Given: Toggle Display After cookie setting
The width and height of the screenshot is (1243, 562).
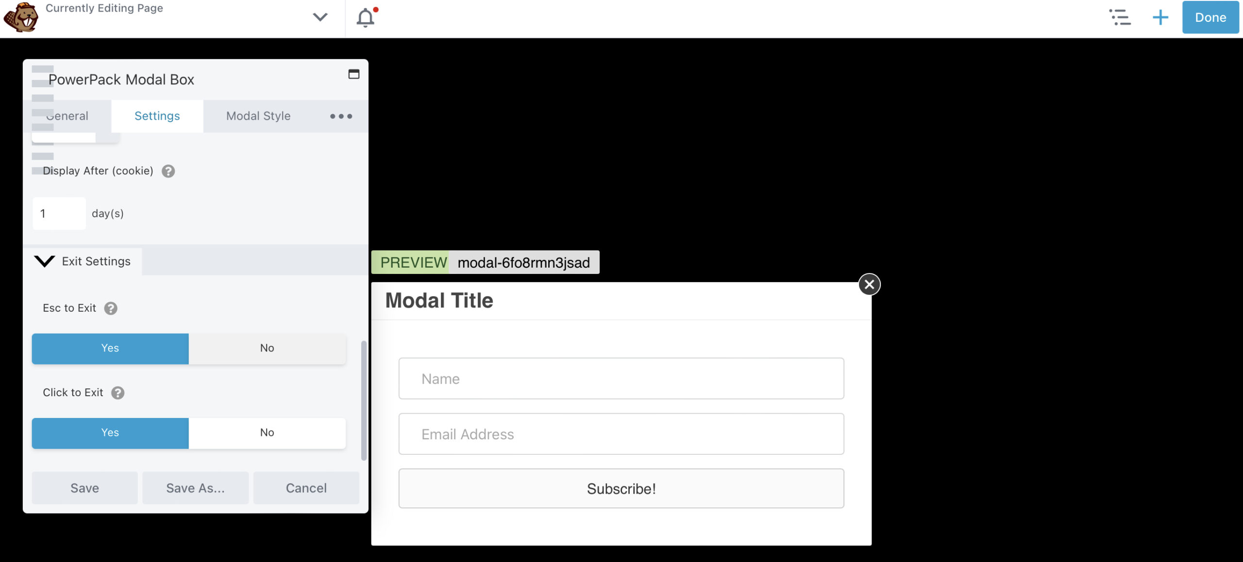Looking at the screenshot, I should tap(37, 170).
